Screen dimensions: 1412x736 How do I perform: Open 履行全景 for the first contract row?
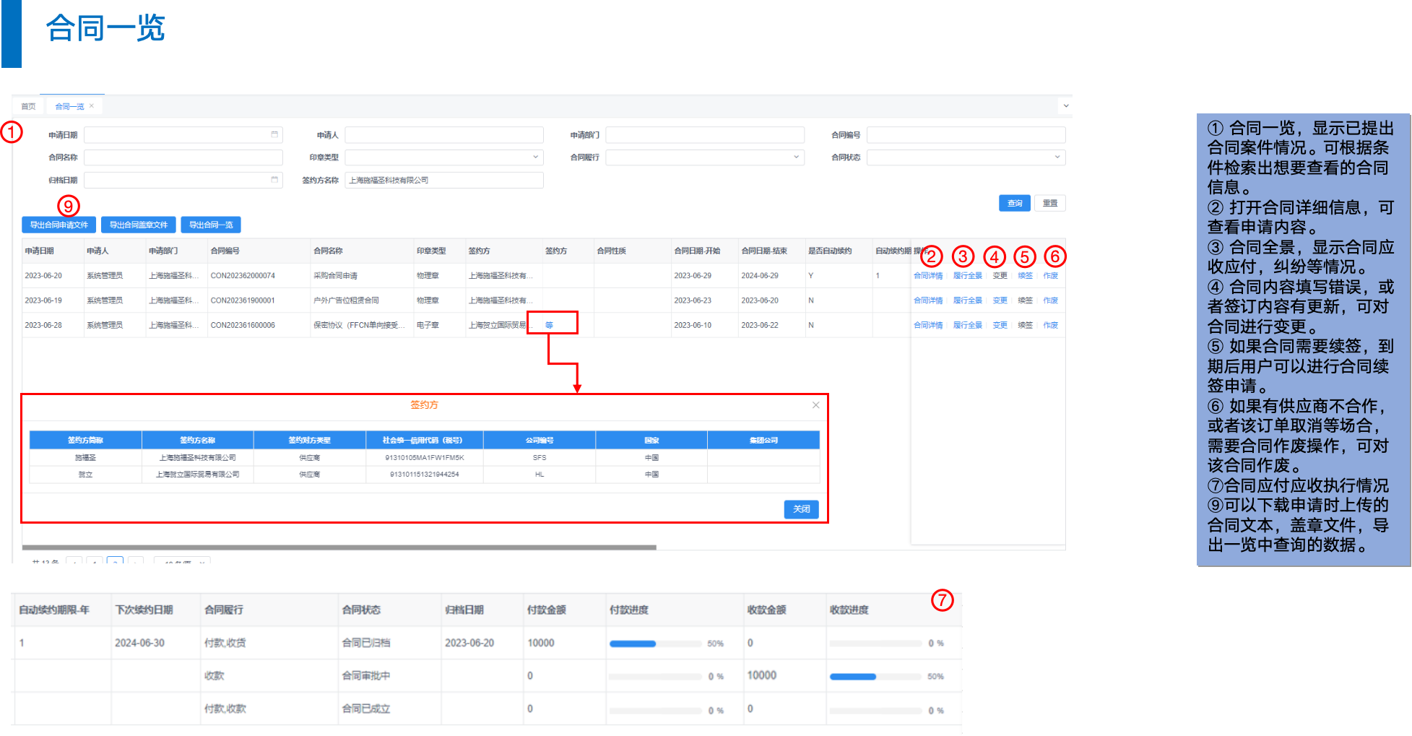[967, 276]
